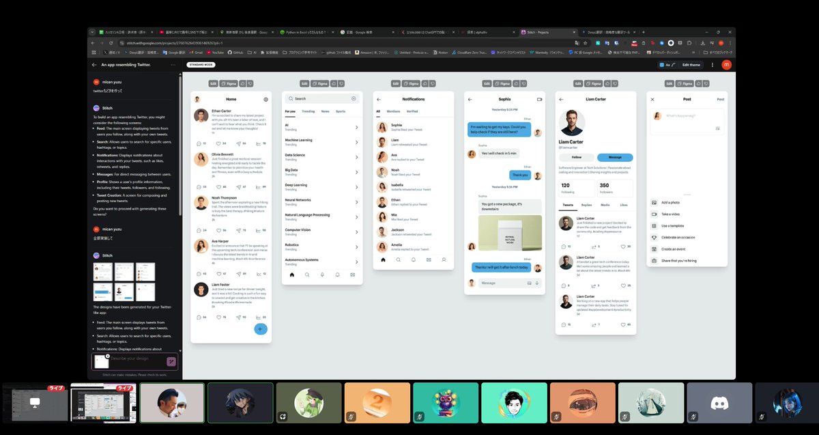Click the Follow button on Liam Carter profile
This screenshot has width=819, height=435.
577,157
